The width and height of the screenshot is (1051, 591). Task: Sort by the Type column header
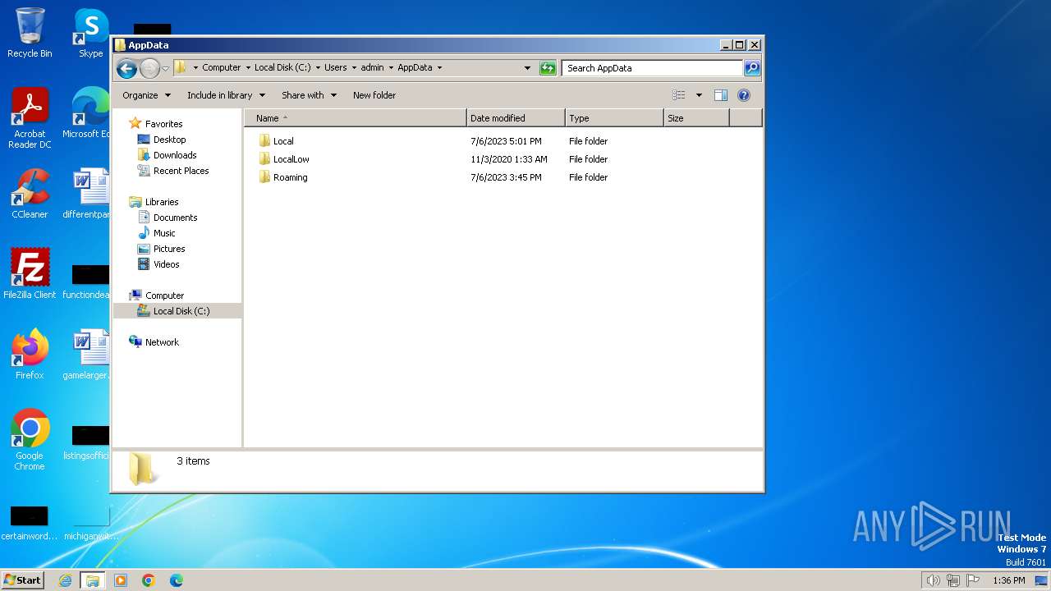tap(614, 118)
